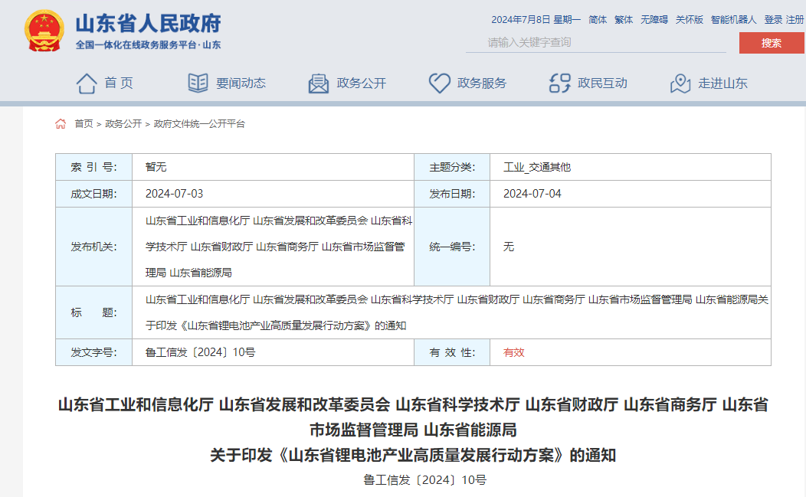This screenshot has width=806, height=497.
Task: Click the 注册 register link
Action: [x=795, y=20]
